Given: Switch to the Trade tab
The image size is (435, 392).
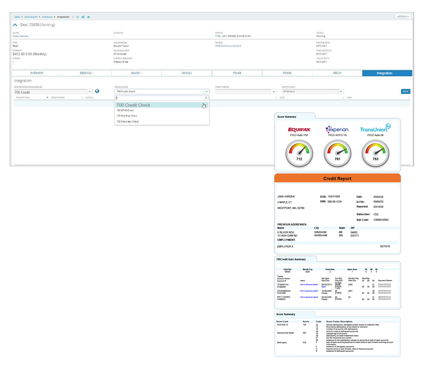Looking at the screenshot, I should (237, 73).
